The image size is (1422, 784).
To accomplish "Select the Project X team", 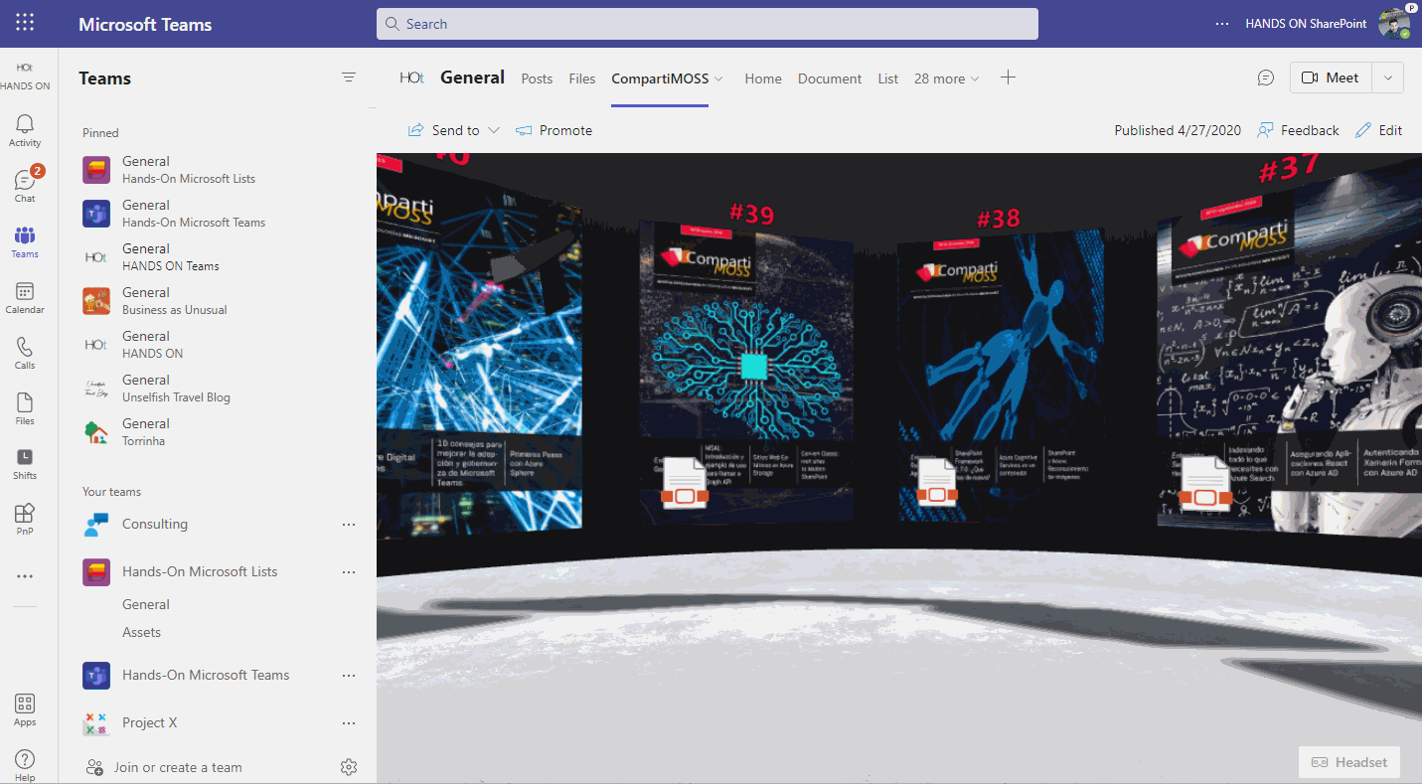I will [x=149, y=722].
